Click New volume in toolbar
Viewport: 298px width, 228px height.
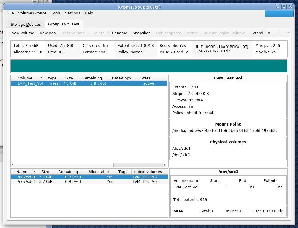(23, 33)
